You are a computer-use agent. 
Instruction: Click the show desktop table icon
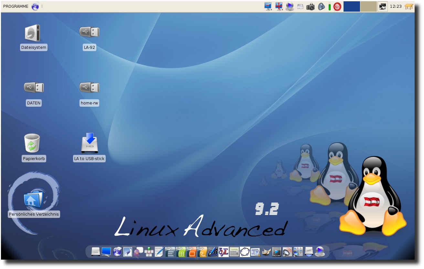(409, 6)
